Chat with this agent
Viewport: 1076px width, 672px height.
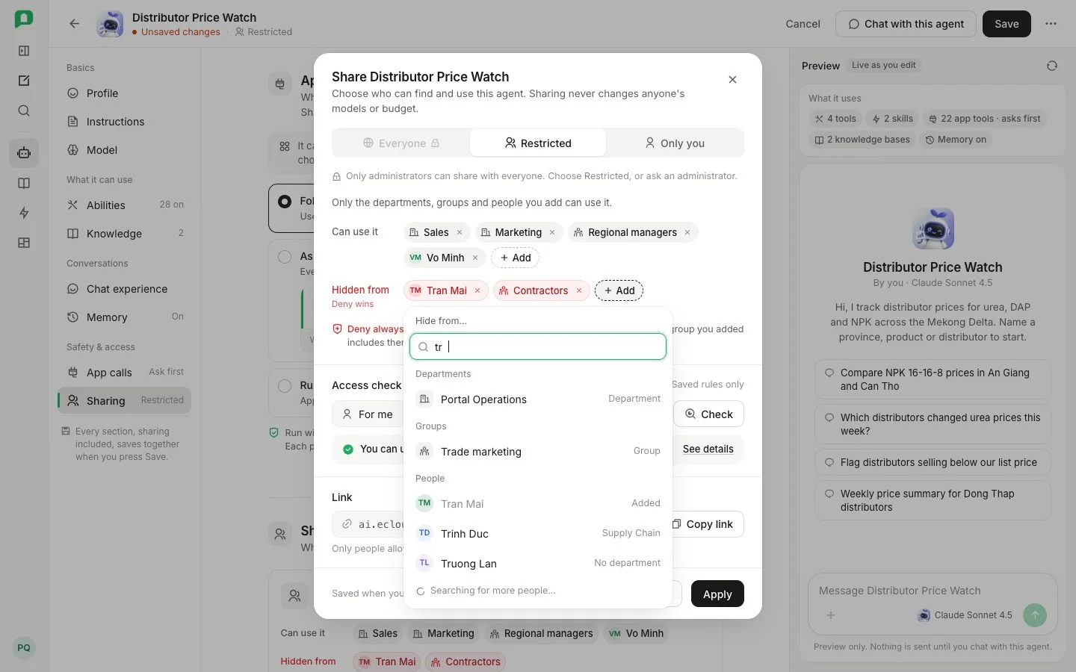[x=906, y=24]
